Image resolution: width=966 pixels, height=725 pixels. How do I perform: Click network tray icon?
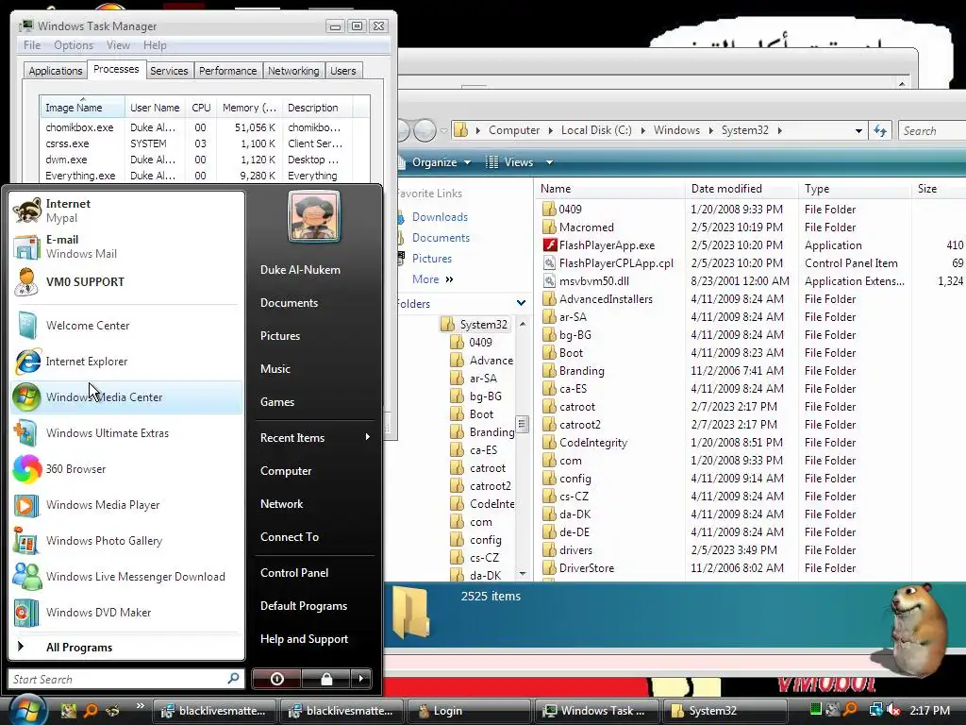875,710
